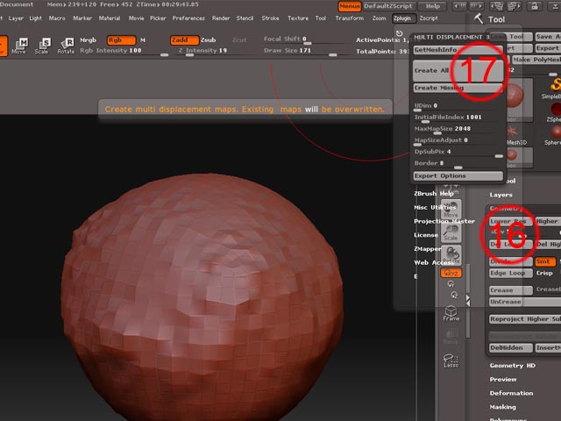Adjust the MaxMapSize slider
The width and height of the screenshot is (561, 421).
[458, 130]
